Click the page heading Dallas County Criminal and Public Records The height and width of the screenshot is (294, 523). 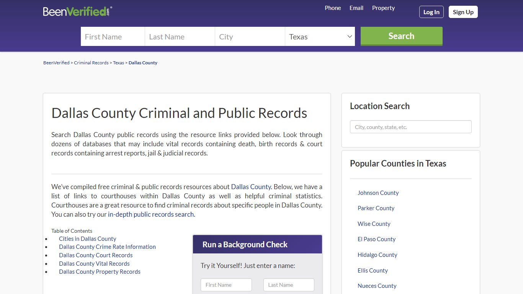click(x=179, y=113)
